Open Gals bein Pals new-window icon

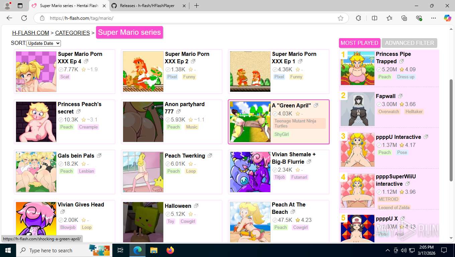click(99, 156)
